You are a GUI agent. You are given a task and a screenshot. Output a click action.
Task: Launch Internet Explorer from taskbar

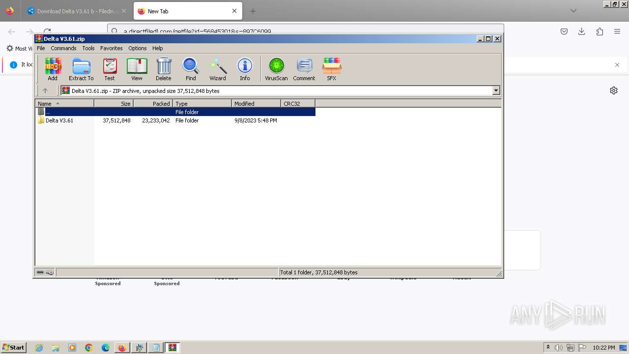pyautogui.click(x=39, y=348)
